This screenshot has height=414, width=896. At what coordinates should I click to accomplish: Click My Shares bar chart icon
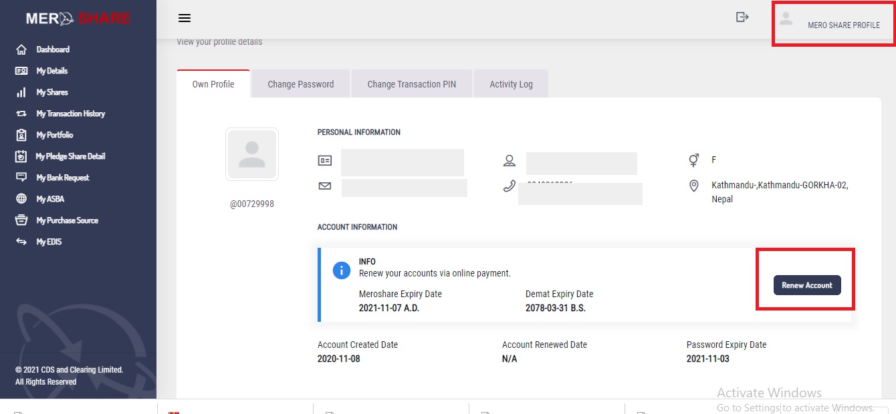click(21, 92)
